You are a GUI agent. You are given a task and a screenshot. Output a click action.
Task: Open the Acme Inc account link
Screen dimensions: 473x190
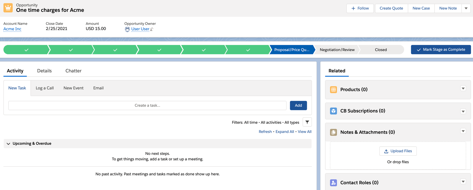click(x=12, y=29)
